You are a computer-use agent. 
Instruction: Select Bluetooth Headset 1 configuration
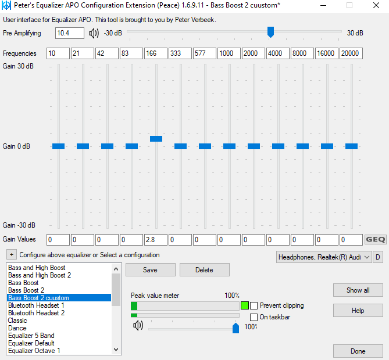59,305
